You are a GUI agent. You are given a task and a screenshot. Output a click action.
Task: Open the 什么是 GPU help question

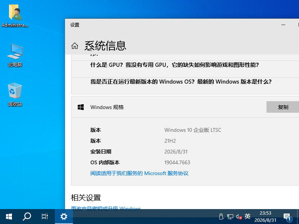[175, 65]
